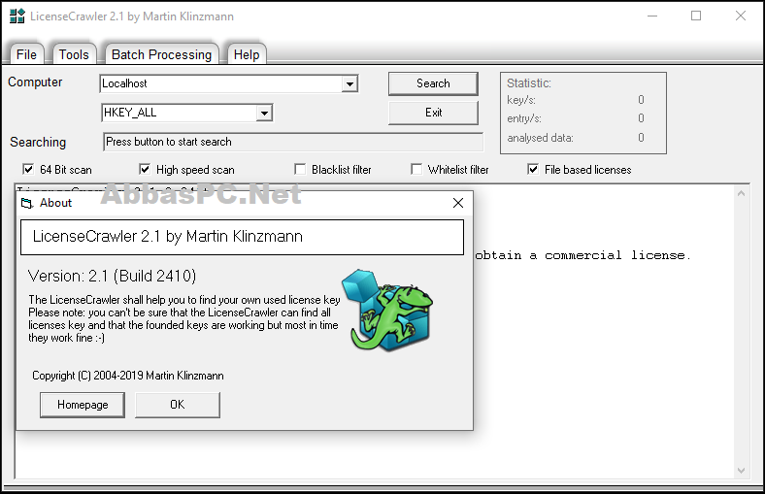Enable the Blacklist filter checkbox
This screenshot has width=765, height=494.
point(300,169)
